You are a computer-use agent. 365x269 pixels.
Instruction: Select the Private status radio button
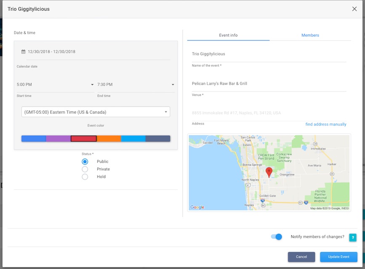(85, 169)
